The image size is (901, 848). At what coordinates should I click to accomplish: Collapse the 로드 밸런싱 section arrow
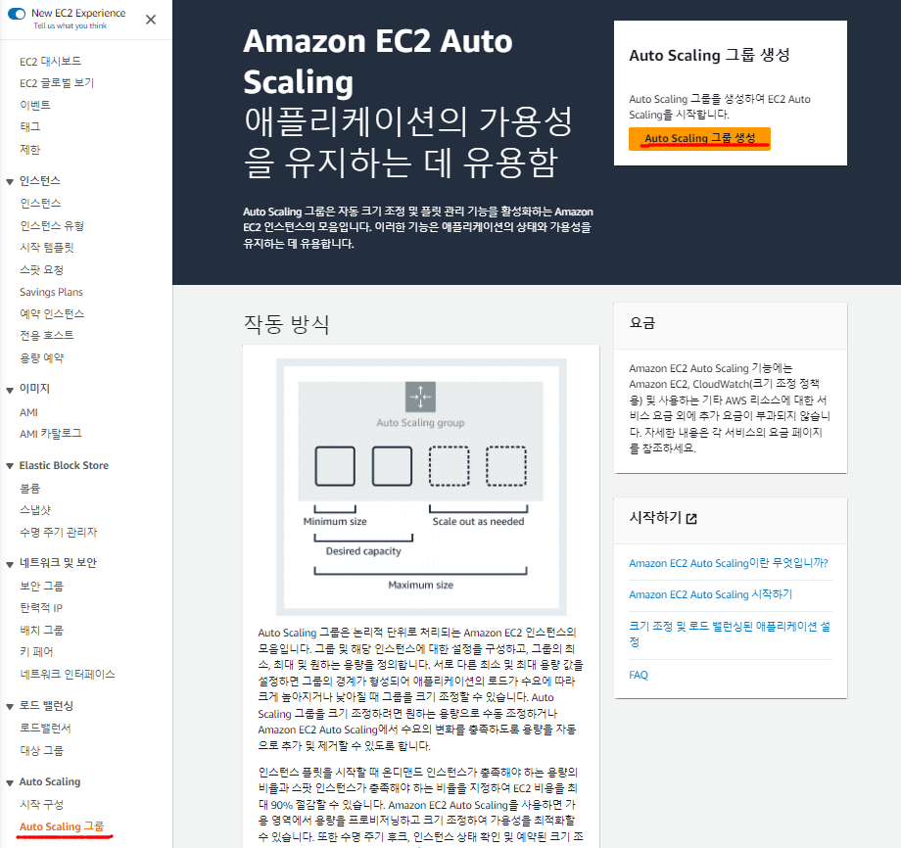pyautogui.click(x=10, y=707)
